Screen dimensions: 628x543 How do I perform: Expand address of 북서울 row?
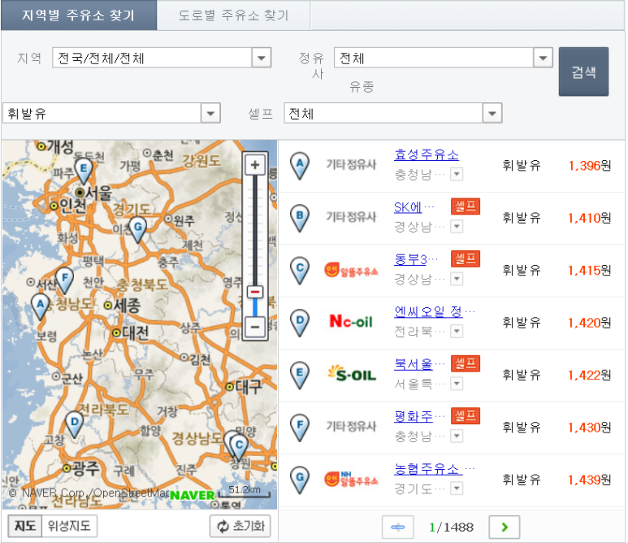click(457, 384)
